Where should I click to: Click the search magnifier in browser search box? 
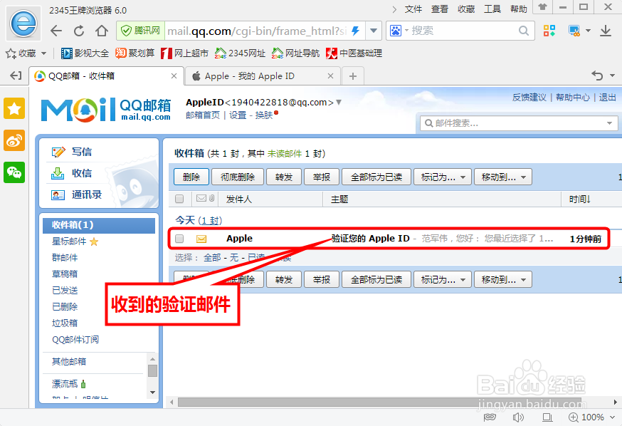[x=524, y=31]
